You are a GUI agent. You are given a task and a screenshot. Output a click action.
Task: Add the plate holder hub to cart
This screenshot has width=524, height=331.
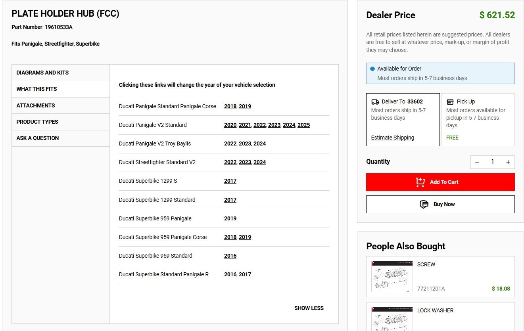440,182
